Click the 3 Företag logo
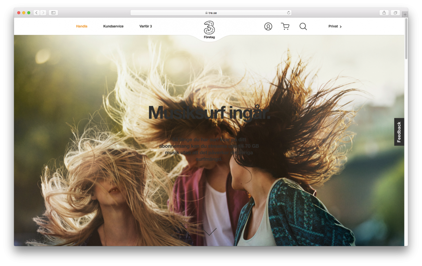422x266 pixels. coord(210,30)
